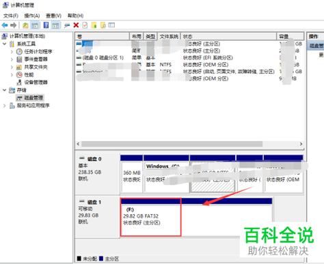This screenshot has width=324, height=264.
Task: Click the Properties checkmark page toolbar icon
Action: [x=85, y=25]
